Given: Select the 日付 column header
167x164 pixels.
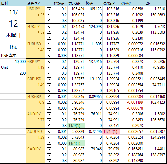Looking at the screenshot, I should click(5, 3).
